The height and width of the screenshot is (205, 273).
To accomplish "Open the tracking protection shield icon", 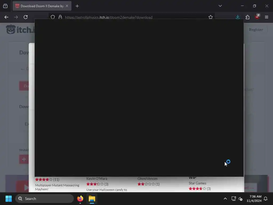I will (x=53, y=17).
